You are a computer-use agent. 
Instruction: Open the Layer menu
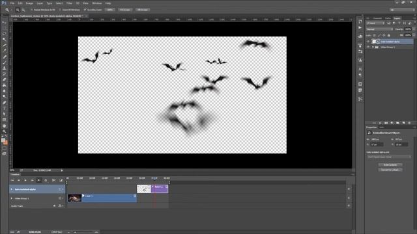point(40,3)
